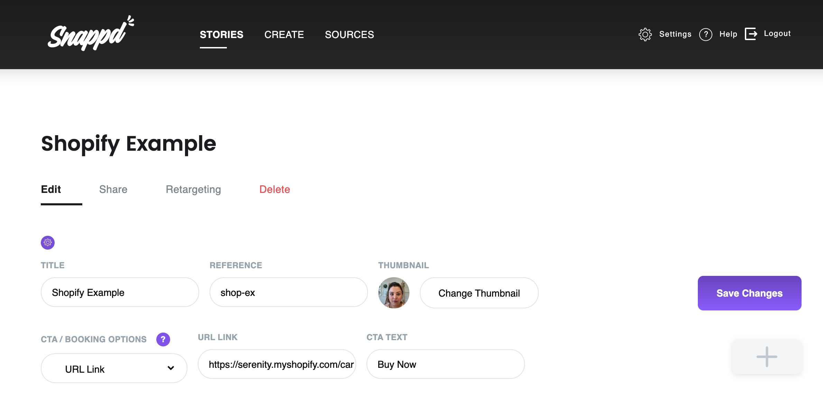The width and height of the screenshot is (823, 410).
Task: Click the Settings text link
Action: click(x=675, y=34)
